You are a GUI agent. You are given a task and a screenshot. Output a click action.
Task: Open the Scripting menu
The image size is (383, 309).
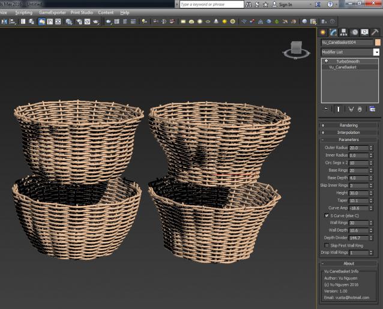point(24,13)
